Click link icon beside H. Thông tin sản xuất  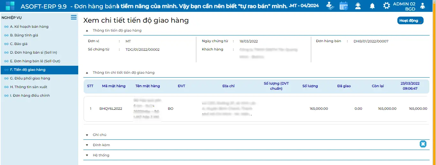coord(6,87)
